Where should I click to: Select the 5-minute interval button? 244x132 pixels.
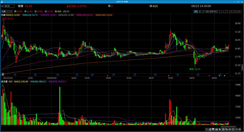point(227,12)
